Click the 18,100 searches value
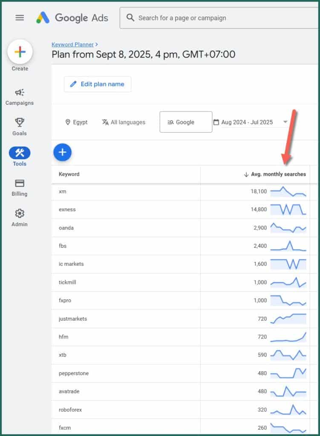Viewport: 320px width, 436px height. click(259, 191)
